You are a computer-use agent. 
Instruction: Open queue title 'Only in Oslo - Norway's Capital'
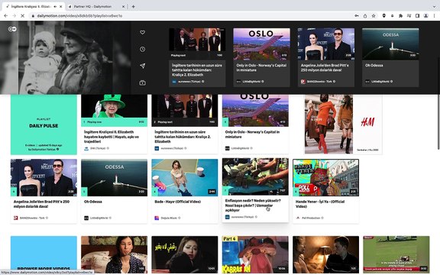(x=261, y=68)
